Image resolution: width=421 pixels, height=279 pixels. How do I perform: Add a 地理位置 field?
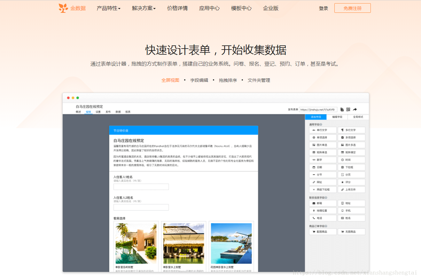point(323,211)
